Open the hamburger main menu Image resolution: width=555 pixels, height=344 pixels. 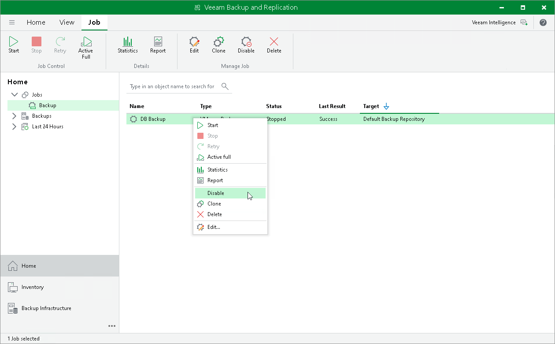pyautogui.click(x=12, y=22)
